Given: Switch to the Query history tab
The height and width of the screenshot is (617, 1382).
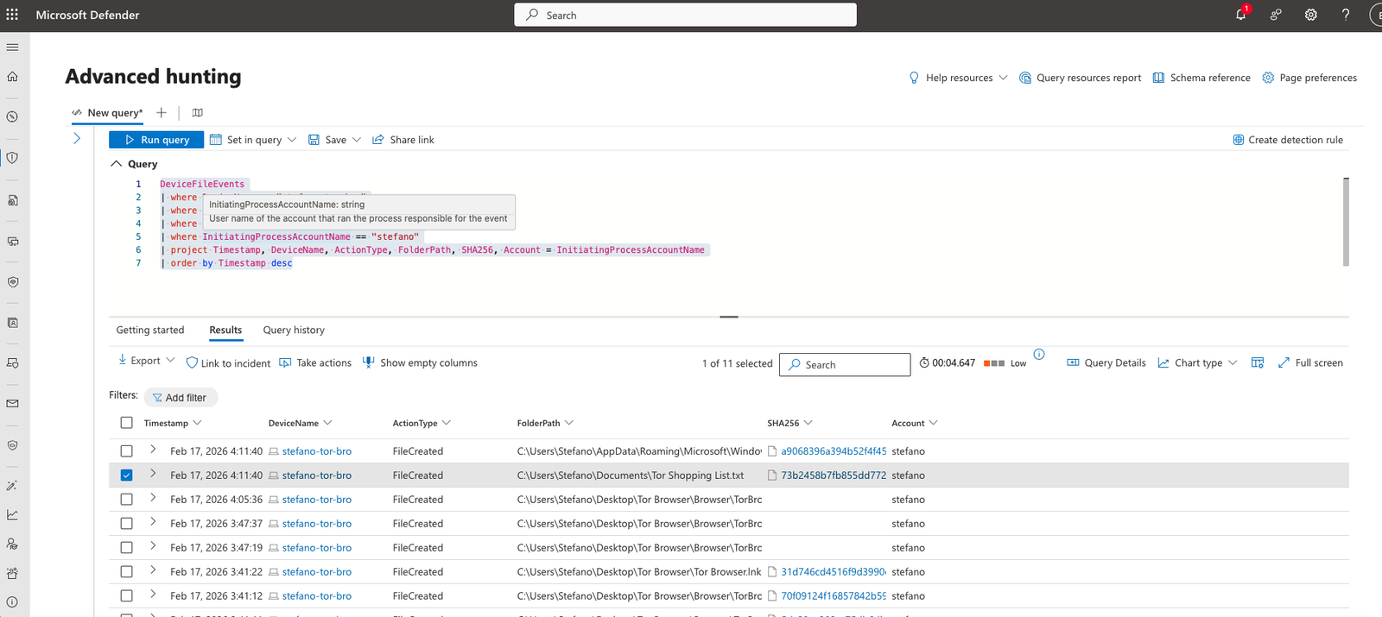Looking at the screenshot, I should pyautogui.click(x=294, y=330).
